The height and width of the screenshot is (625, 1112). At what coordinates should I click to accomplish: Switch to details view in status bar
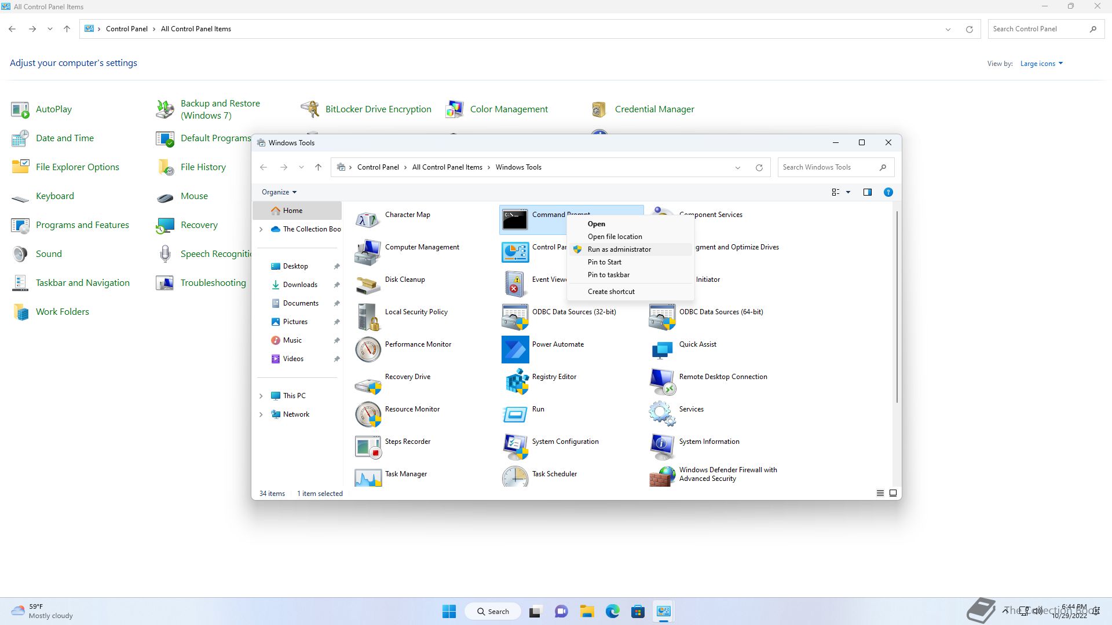pyautogui.click(x=880, y=493)
